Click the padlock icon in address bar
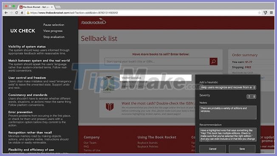 (x=28, y=13)
